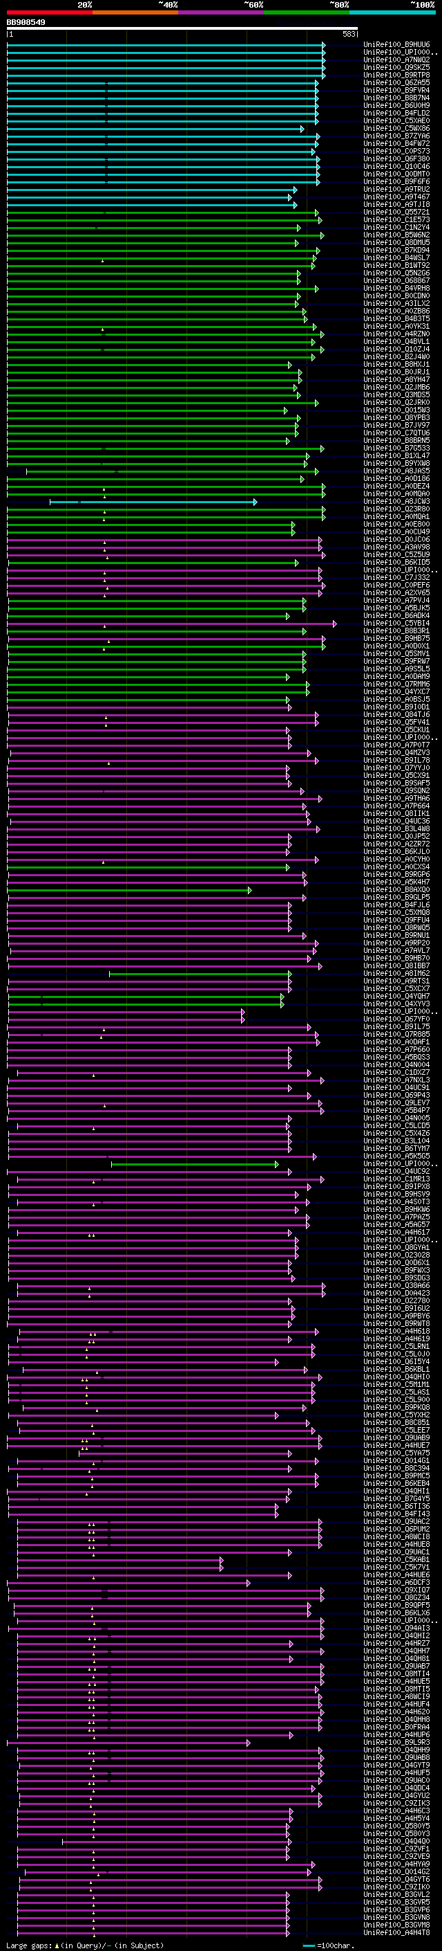Select hit label UniRef100_A6DCF3
This screenshot has height=1951, width=442.
coord(396,1582)
